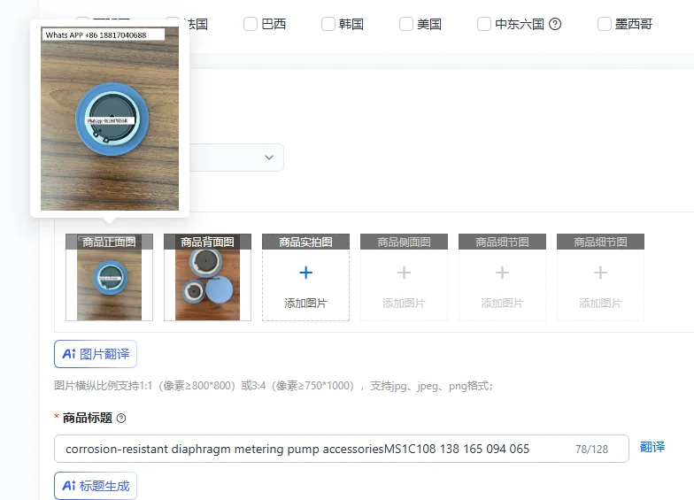Viewport: 694px width, 500px height.
Task: Click the 78/128 character counter
Action: pos(591,450)
